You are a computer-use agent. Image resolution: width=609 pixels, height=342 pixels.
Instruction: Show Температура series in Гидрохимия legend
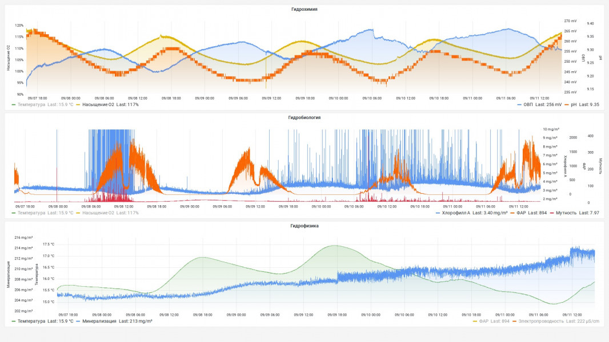pos(31,105)
